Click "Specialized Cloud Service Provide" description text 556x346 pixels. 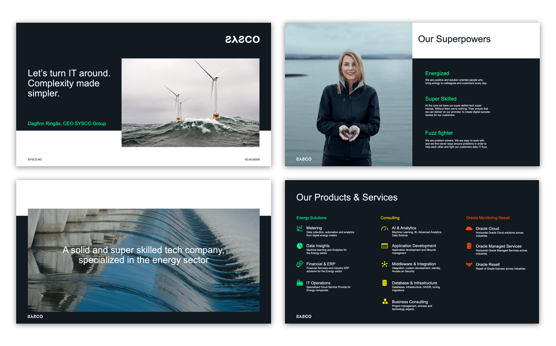[x=329, y=289]
